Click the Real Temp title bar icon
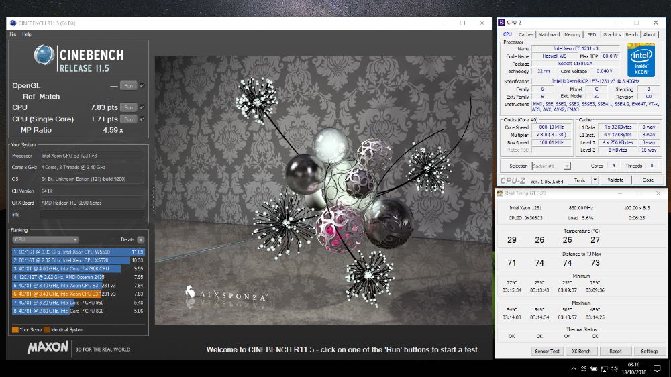 500,193
